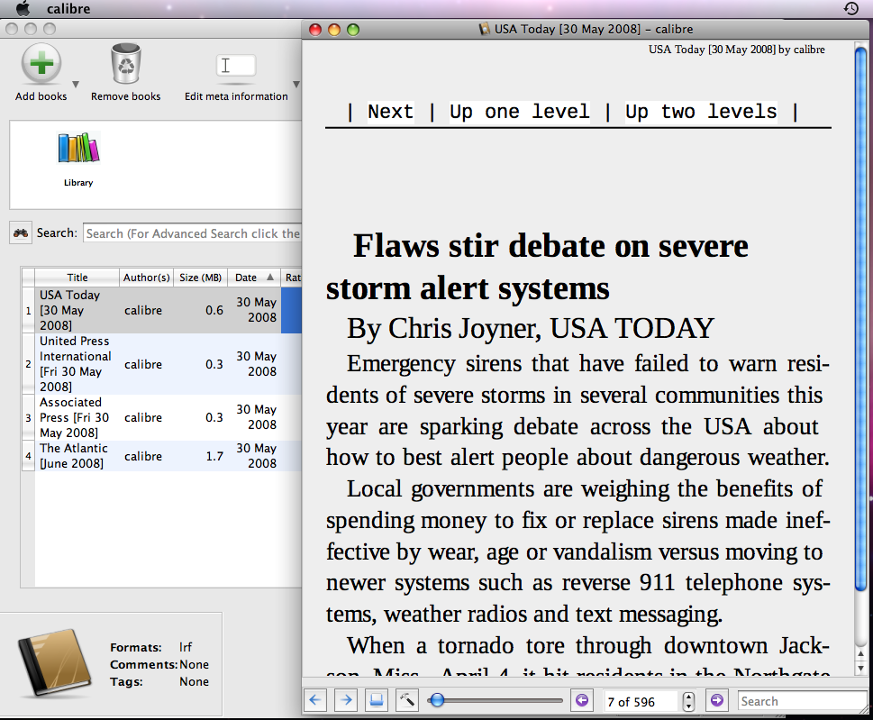
Task: Go forward using the blue right arrow
Action: (x=346, y=700)
